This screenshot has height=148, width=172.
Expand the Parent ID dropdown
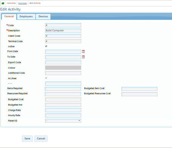pos(63,121)
